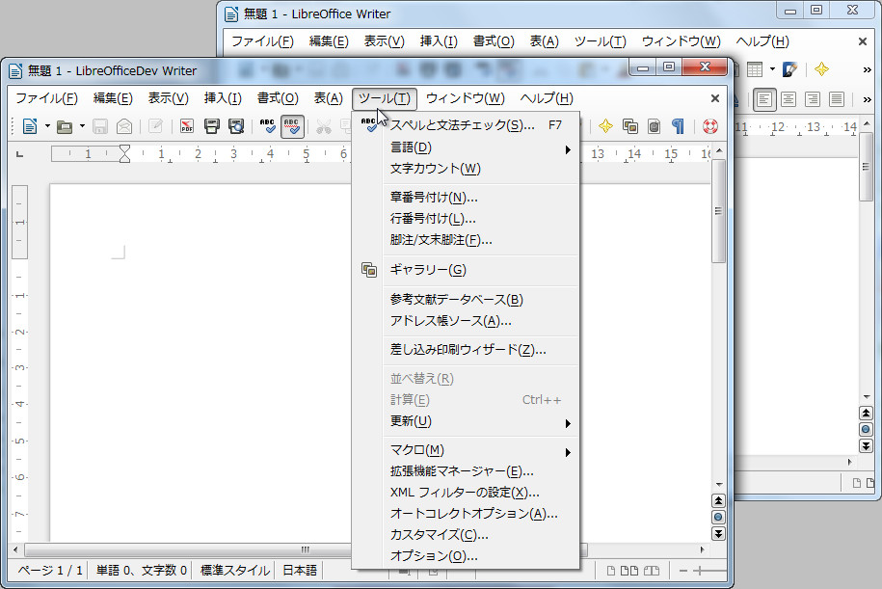882x589 pixels.
Task: Enable two-page view layout
Action: tap(629, 570)
